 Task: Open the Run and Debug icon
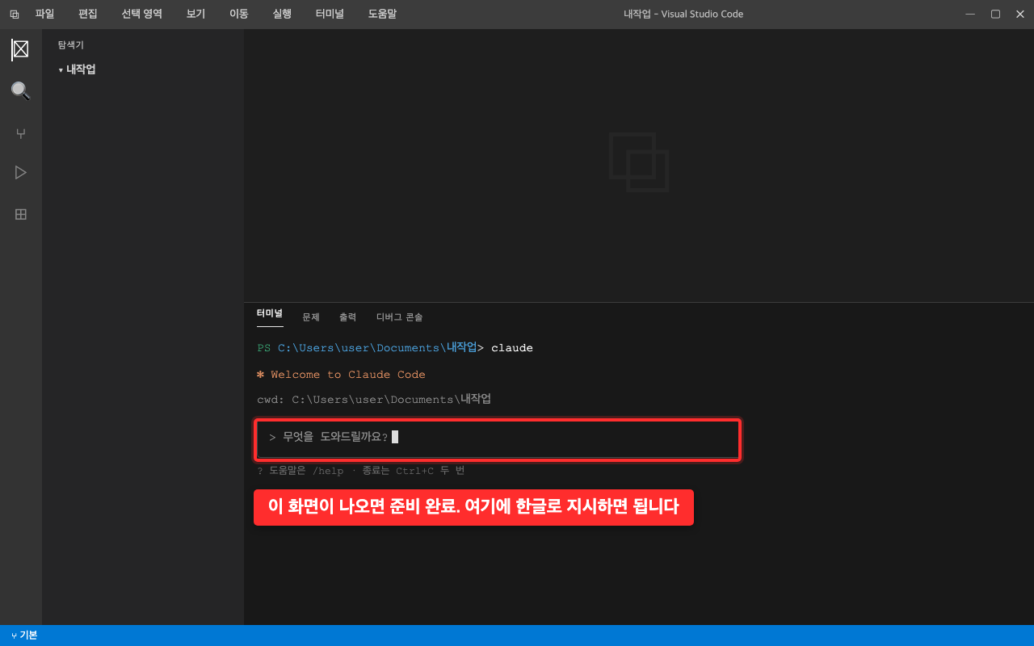(21, 172)
